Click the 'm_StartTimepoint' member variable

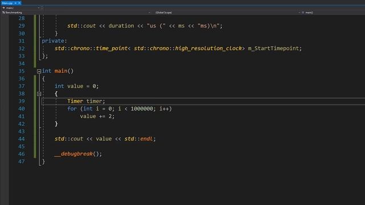point(273,48)
